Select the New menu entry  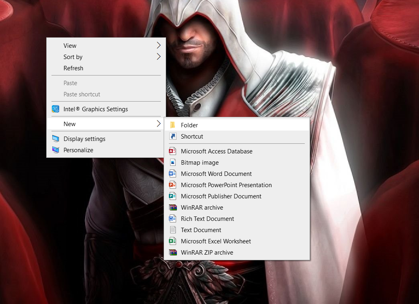click(x=106, y=124)
